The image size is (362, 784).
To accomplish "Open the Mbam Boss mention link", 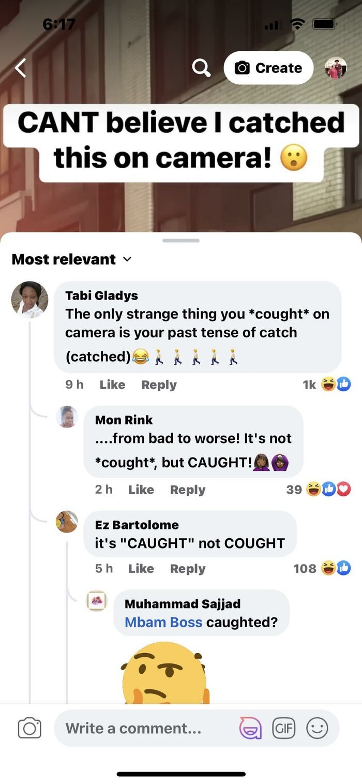I will tap(163, 622).
